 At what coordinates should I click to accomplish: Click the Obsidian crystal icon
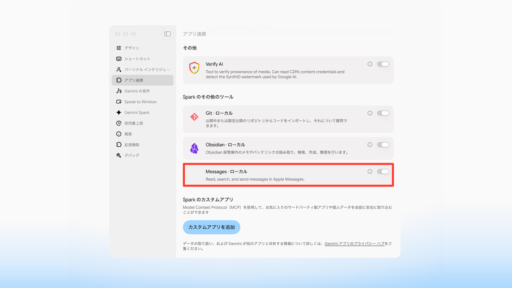coord(194,148)
